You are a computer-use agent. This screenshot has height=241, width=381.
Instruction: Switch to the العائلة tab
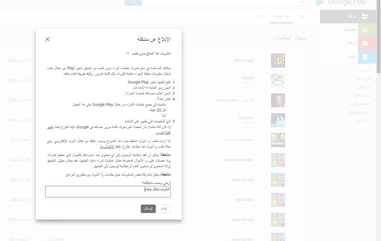point(262,16)
